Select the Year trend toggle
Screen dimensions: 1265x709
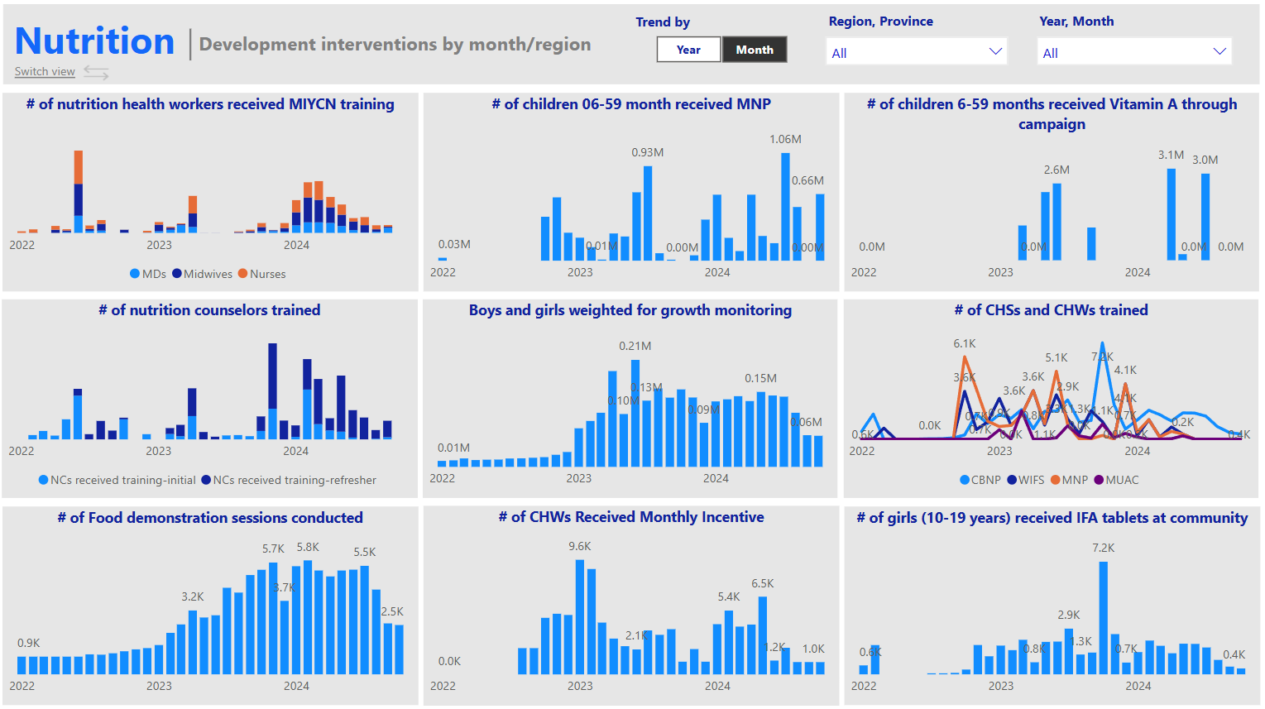[x=688, y=50]
